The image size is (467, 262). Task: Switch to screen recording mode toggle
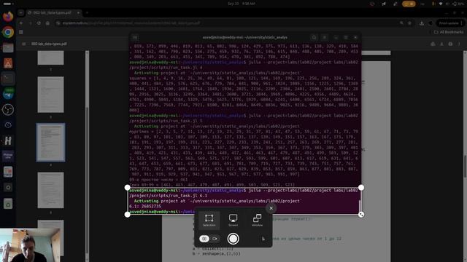[x=215, y=239]
